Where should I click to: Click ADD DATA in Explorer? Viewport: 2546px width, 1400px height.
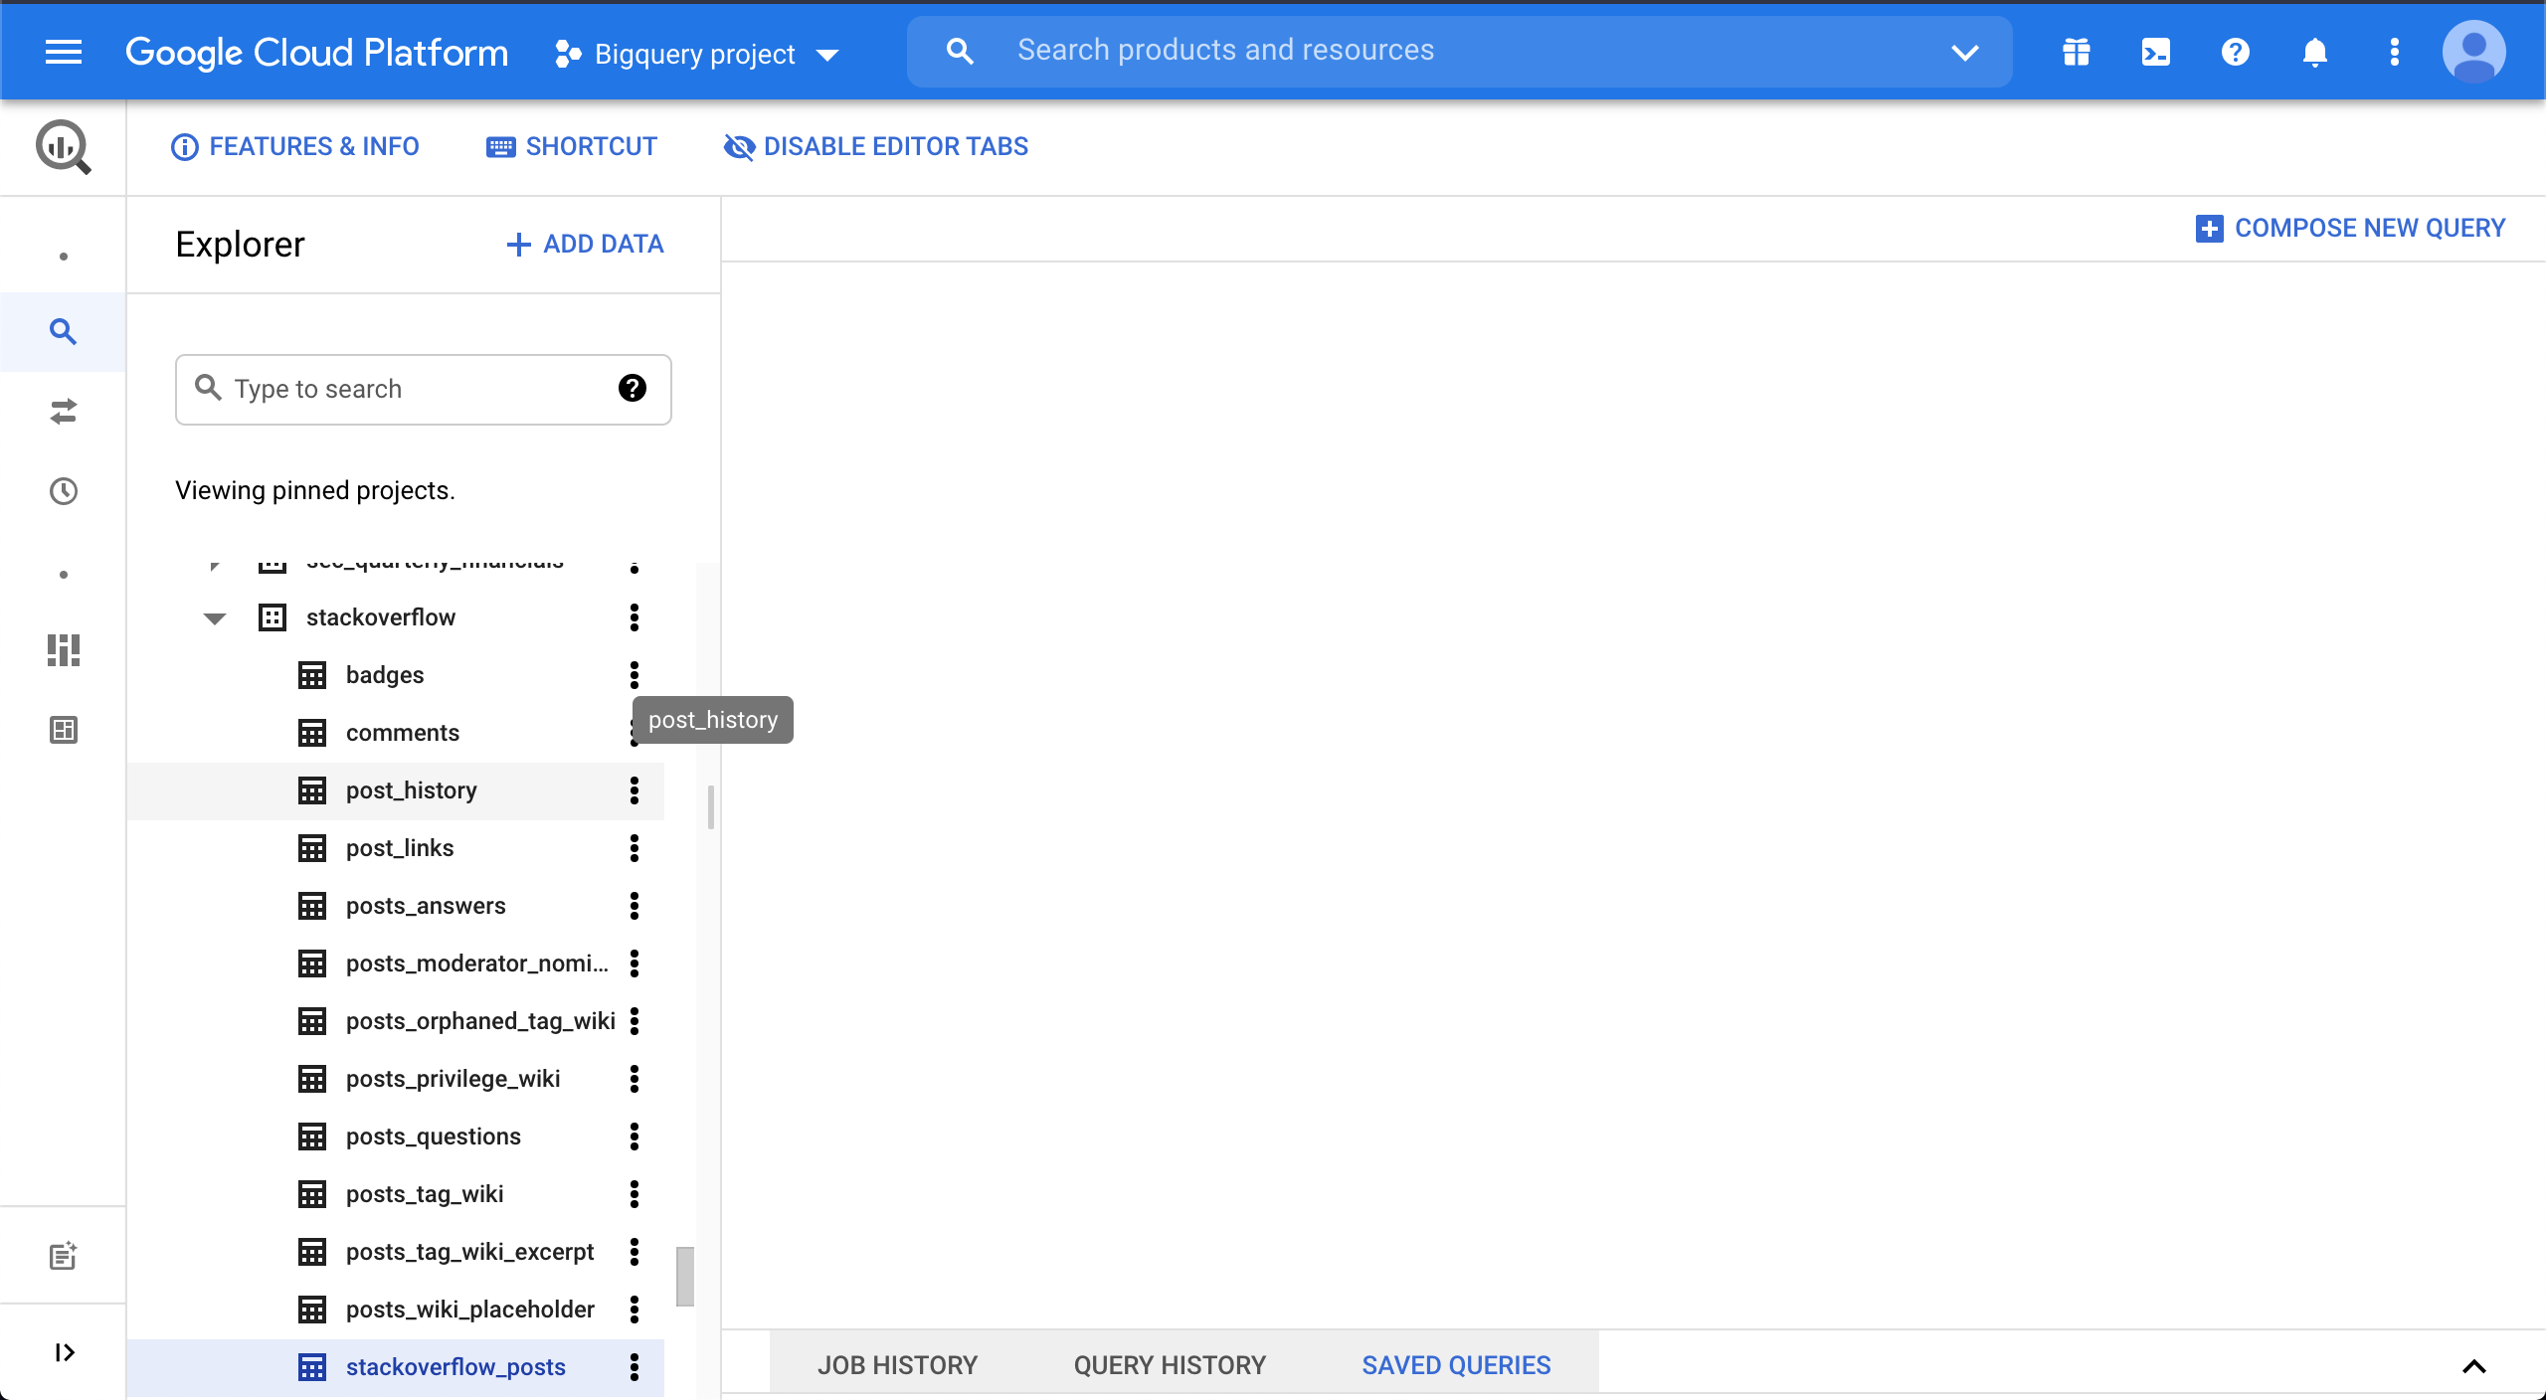pos(585,244)
